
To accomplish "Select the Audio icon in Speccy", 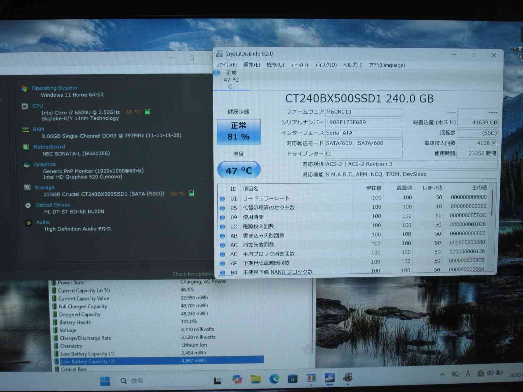I will [x=28, y=222].
